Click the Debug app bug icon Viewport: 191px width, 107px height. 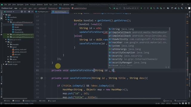pos(151,8)
